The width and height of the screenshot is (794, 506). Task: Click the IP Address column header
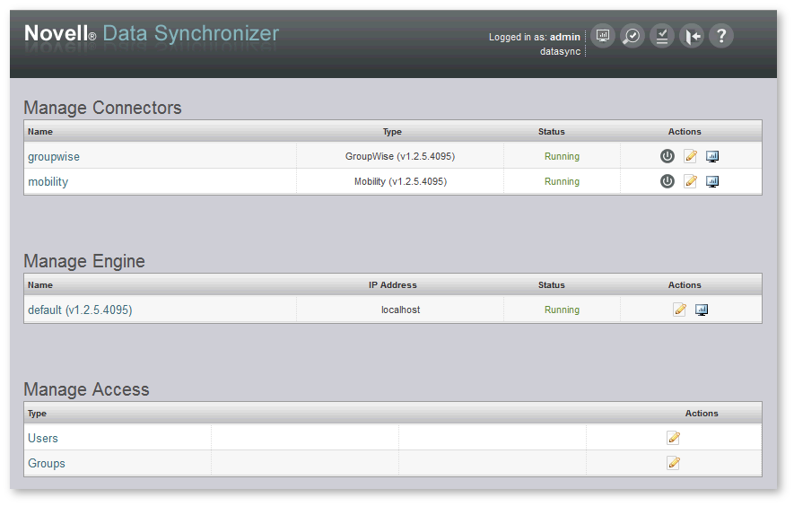(393, 285)
